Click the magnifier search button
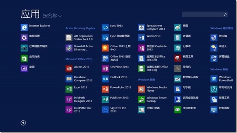Screen dimensions: 237x133 click(x=225, y=14)
